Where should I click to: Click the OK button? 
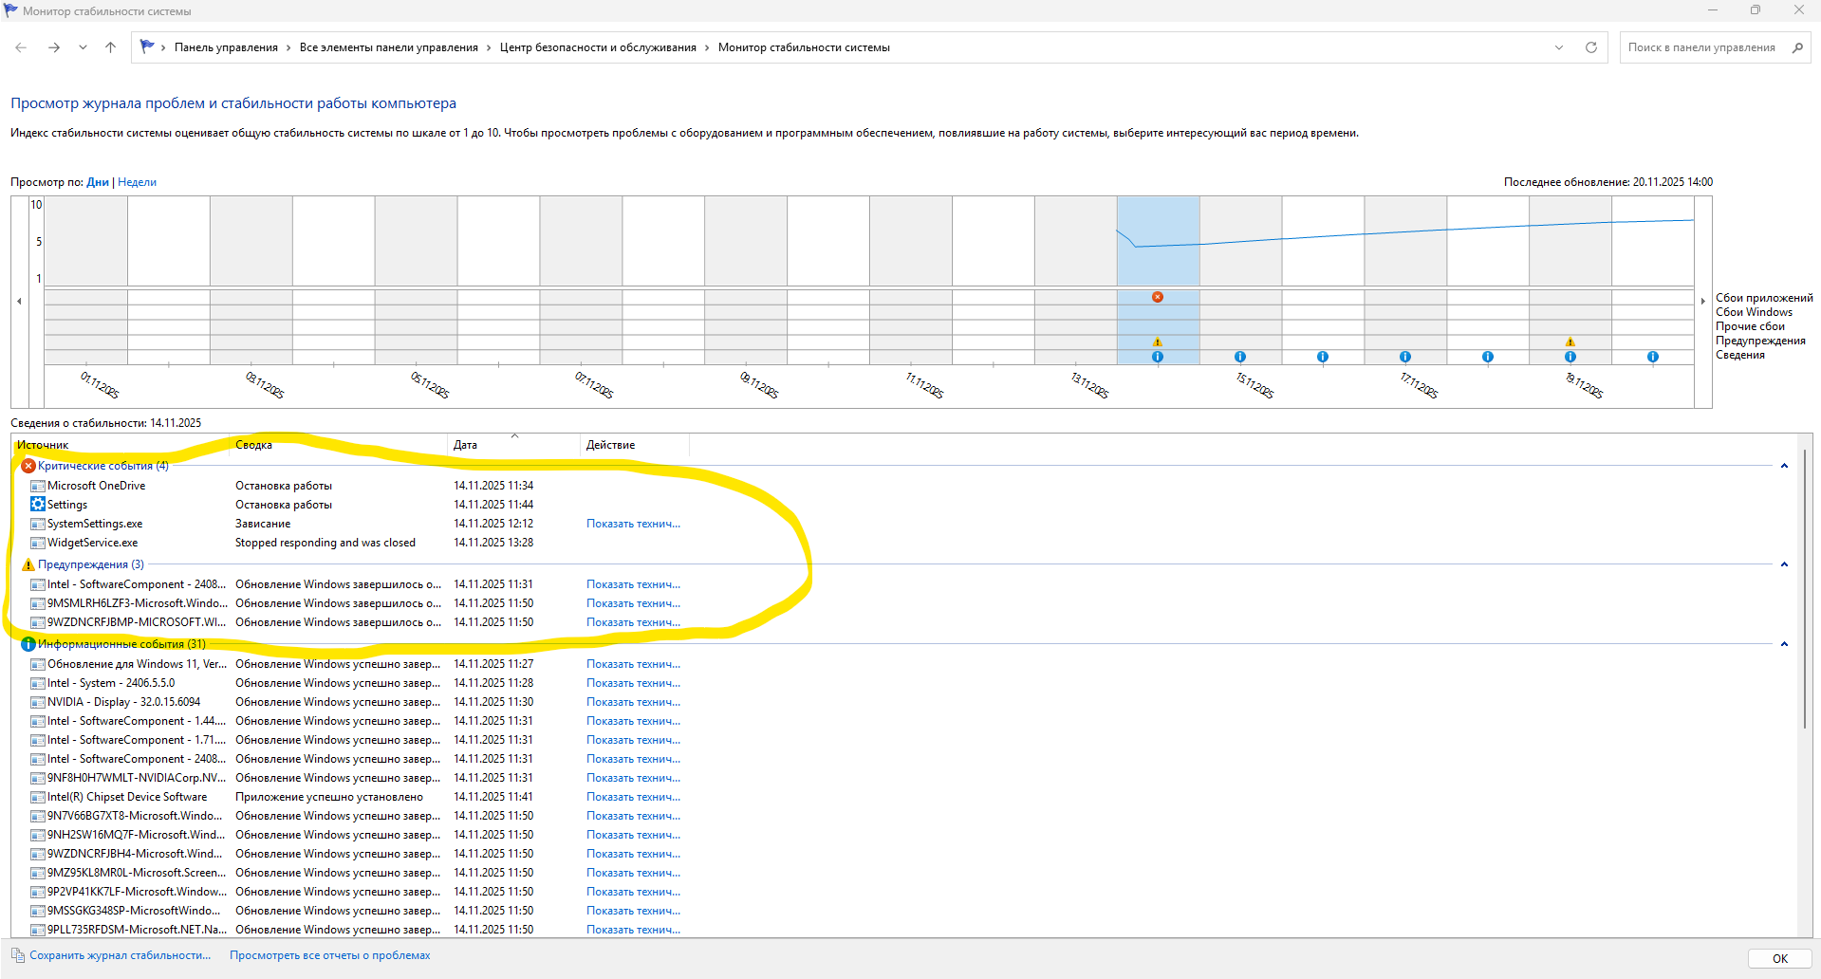pos(1779,958)
